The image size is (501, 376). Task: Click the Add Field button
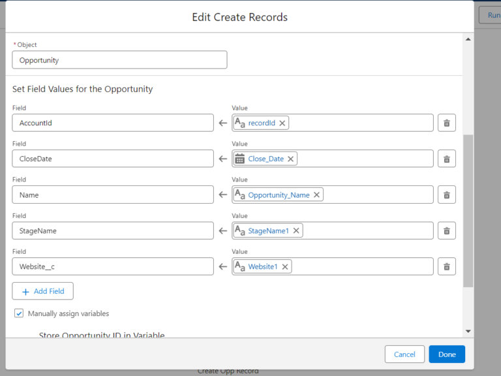[x=43, y=291]
